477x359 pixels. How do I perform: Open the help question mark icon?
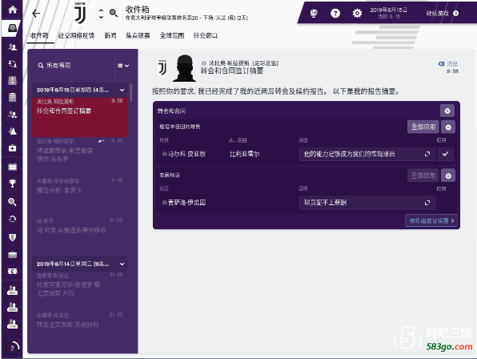pyautogui.click(x=335, y=13)
